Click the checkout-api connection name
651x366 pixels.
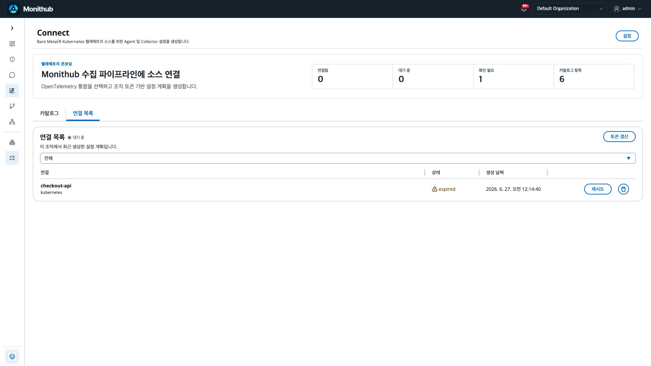pyautogui.click(x=56, y=186)
